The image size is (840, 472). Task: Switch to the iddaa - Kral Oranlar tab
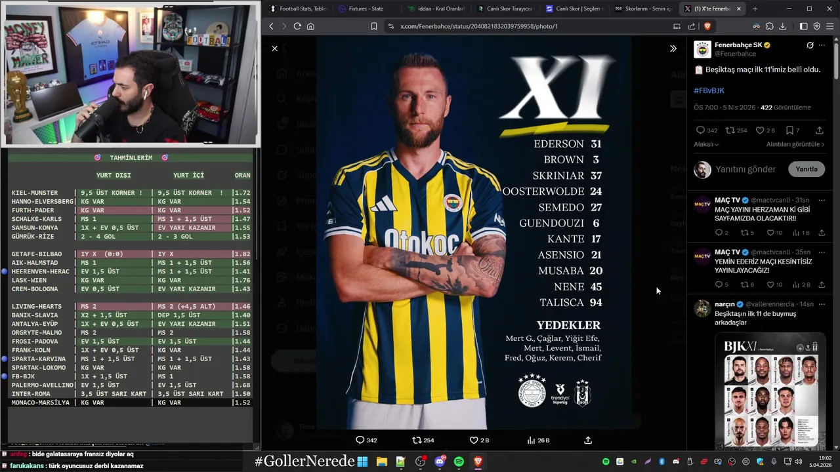[435, 9]
